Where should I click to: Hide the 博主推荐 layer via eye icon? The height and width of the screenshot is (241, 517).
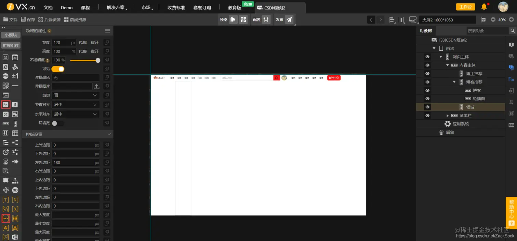427,74
